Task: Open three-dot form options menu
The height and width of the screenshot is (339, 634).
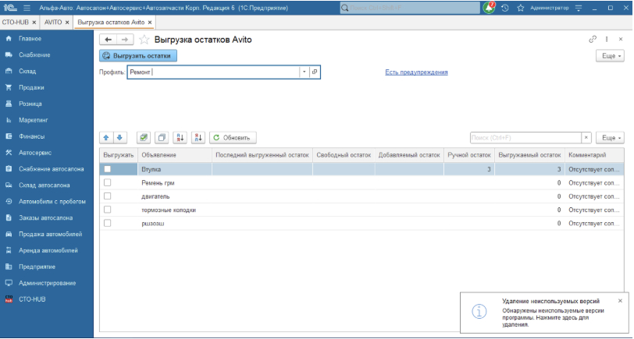Action: [607, 39]
